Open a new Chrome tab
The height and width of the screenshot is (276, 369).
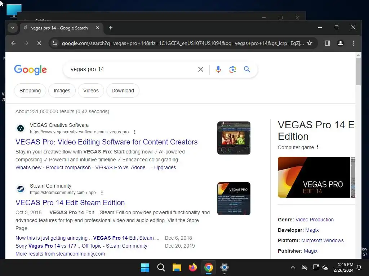(110, 28)
